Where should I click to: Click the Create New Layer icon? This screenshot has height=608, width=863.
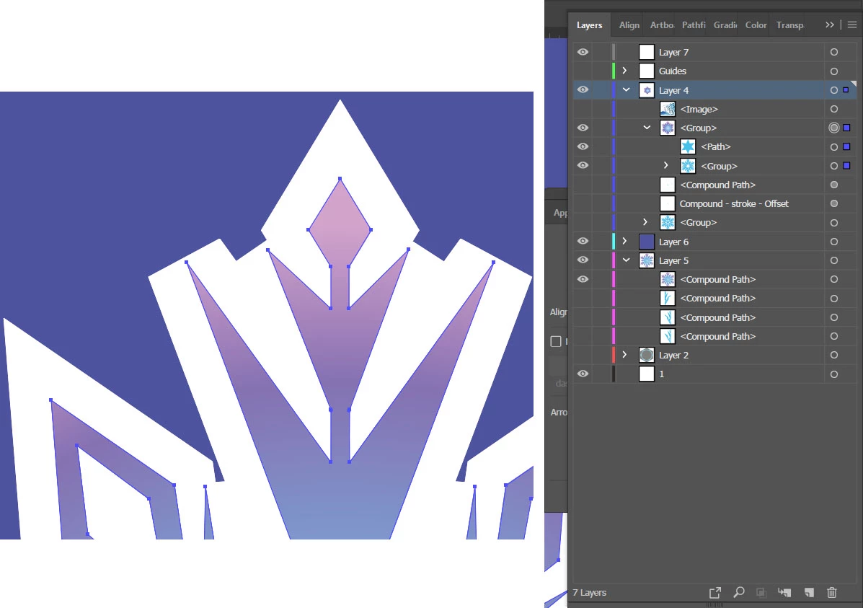808,593
